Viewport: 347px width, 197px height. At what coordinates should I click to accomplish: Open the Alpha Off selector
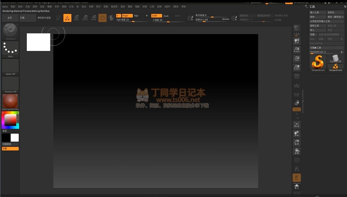pyautogui.click(x=10, y=66)
